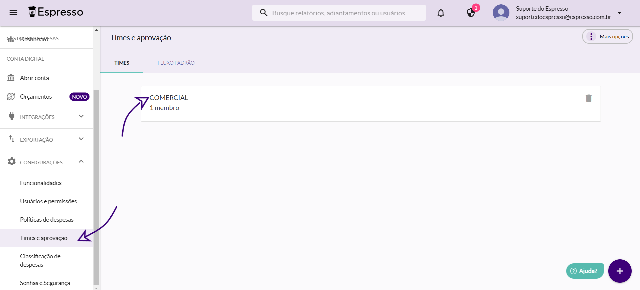
Task: Go to Usuários e permissões
Action: pos(46,201)
